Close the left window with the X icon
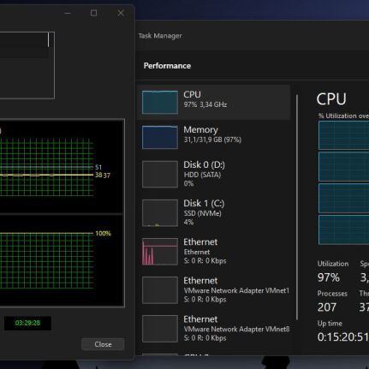 121,13
